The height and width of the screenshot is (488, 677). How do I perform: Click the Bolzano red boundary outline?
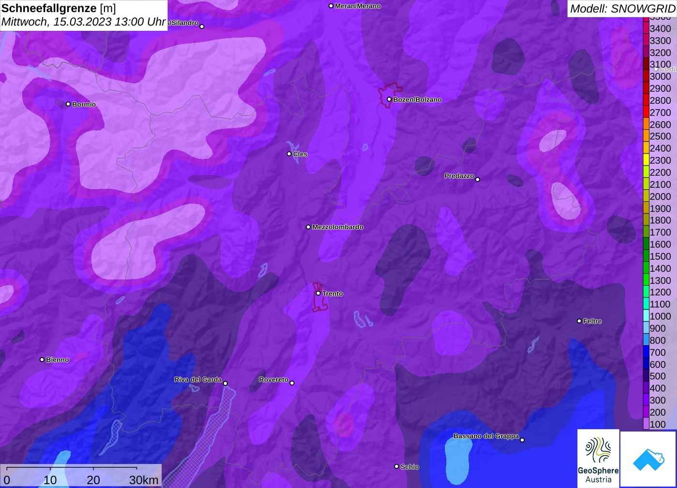tap(389, 95)
